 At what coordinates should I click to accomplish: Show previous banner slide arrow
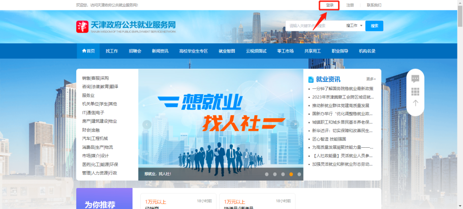147,125
